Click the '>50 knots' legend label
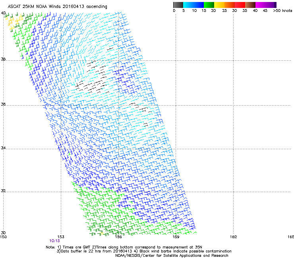The image size is (294, 258). (282, 11)
